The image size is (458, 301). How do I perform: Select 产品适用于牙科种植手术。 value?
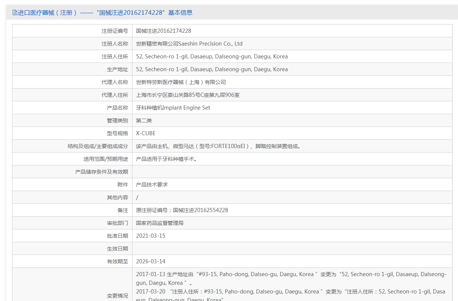pos(168,159)
